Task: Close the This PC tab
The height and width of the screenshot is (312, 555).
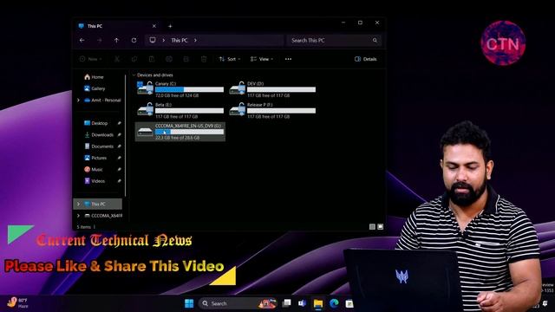Action: click(154, 26)
